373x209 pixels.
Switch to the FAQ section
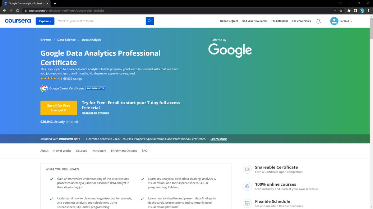click(x=145, y=150)
